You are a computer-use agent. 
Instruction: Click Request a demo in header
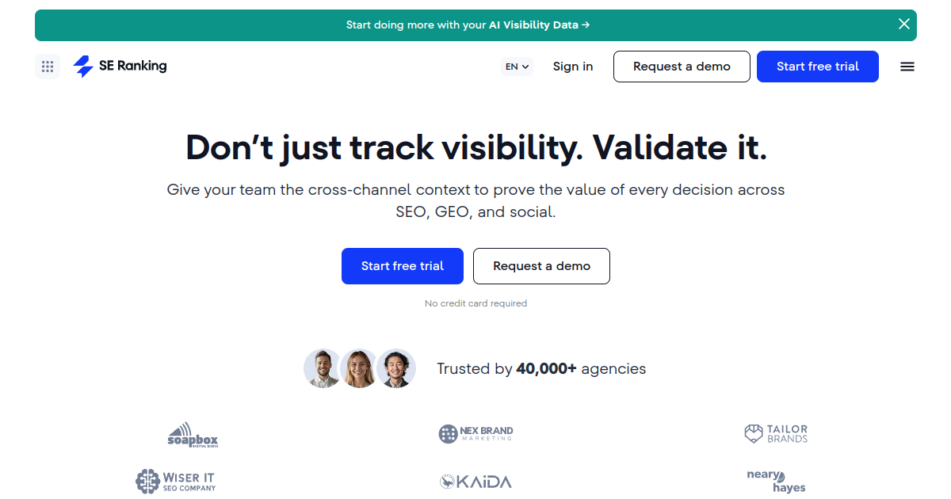click(x=682, y=67)
